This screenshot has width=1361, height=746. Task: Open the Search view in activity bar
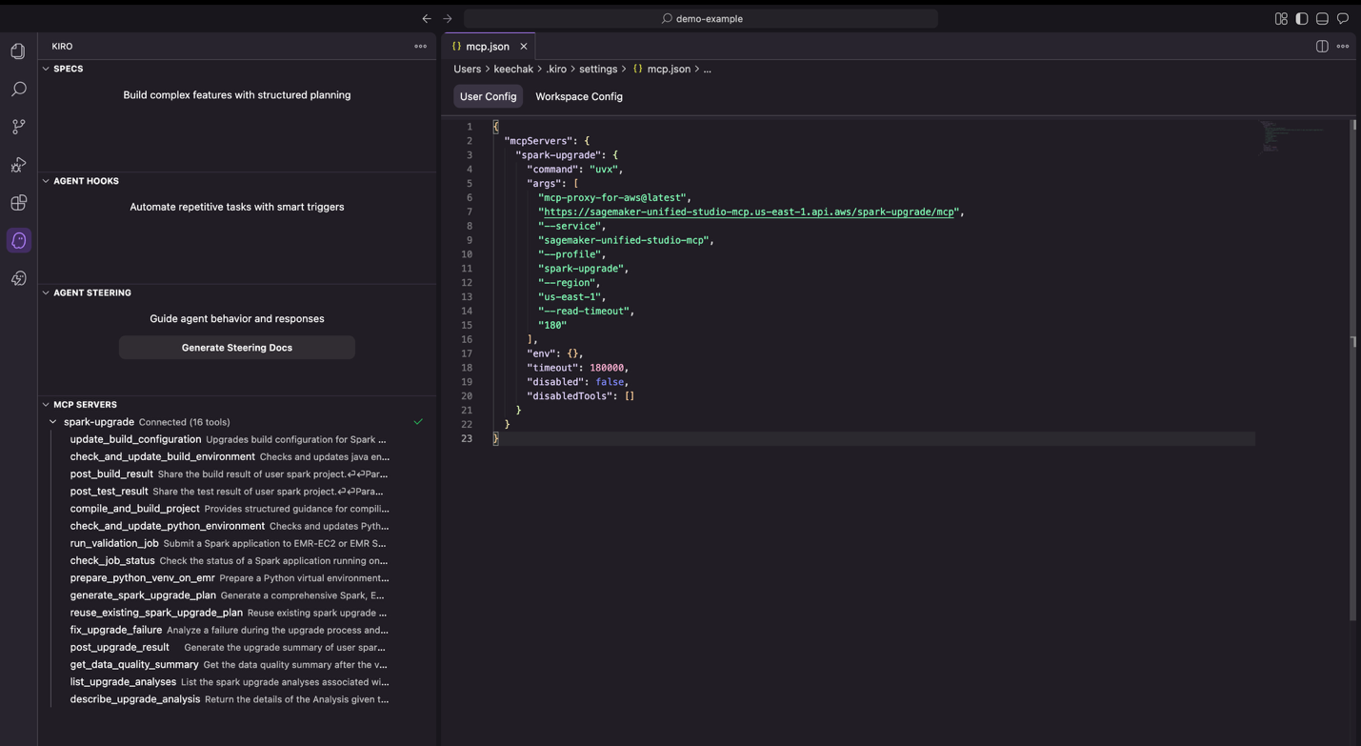(x=18, y=90)
